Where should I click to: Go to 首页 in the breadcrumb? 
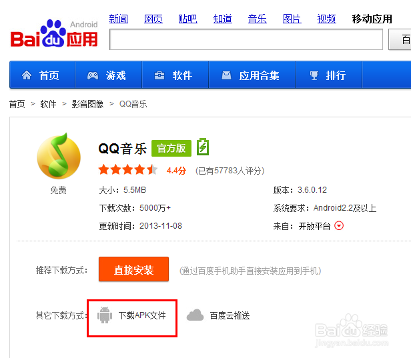[17, 104]
